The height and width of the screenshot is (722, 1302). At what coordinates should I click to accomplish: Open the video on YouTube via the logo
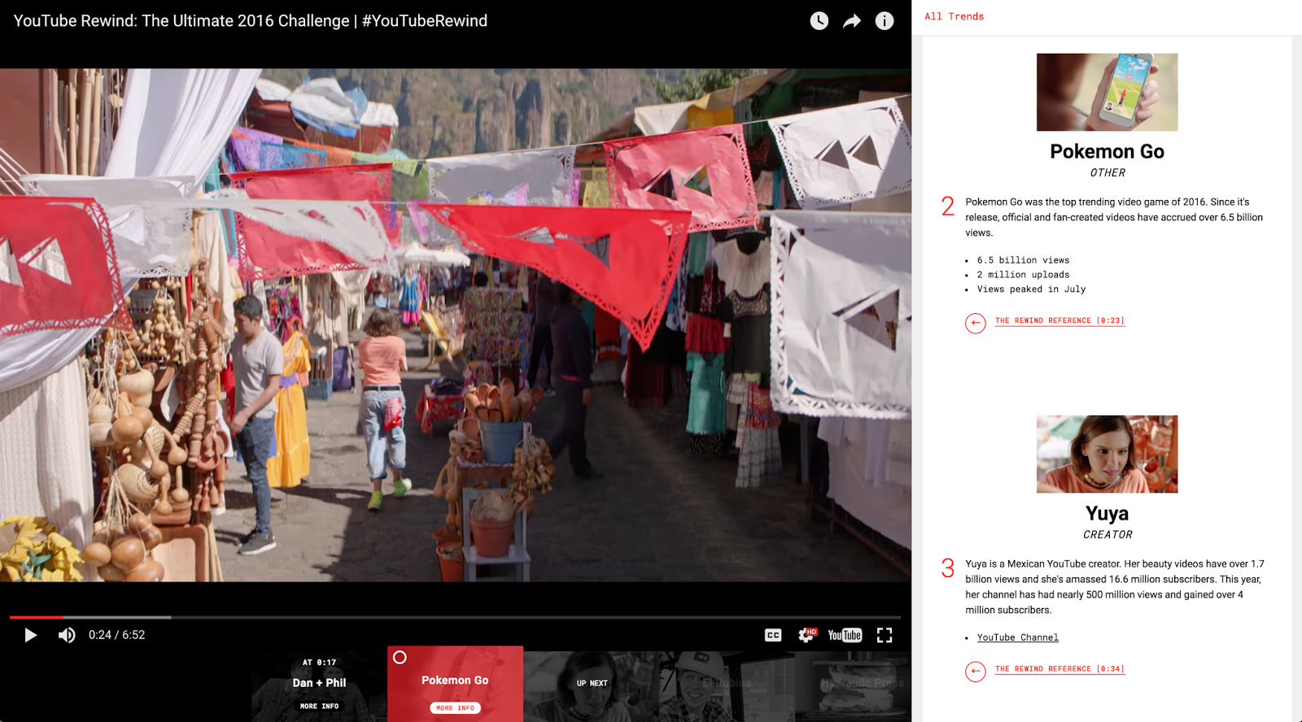pos(845,635)
